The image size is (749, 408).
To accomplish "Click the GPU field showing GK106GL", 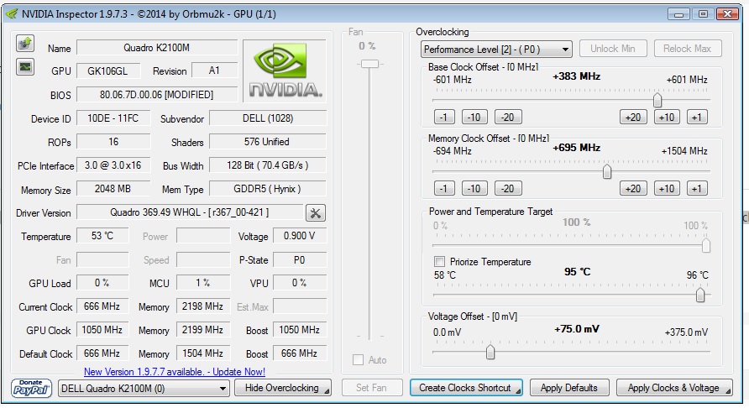I will pos(108,71).
